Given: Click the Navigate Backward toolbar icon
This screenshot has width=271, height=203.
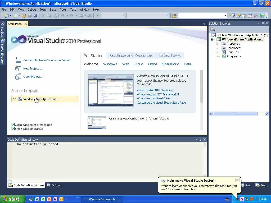Looking at the screenshot, I should [81, 16].
